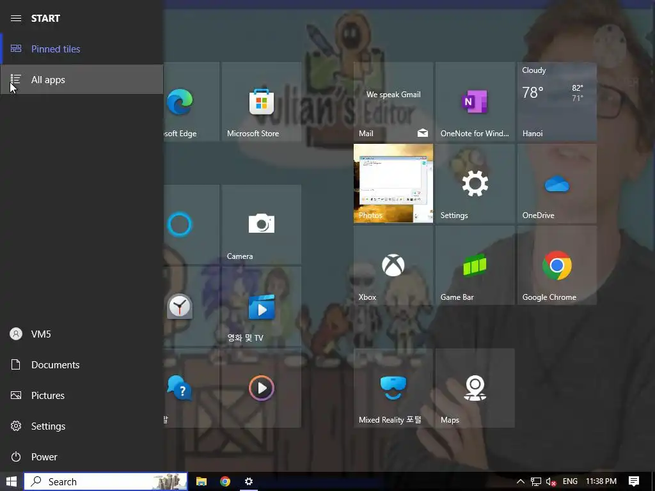This screenshot has width=655, height=491.
Task: Open Hanoi weather tile
Action: coord(557,102)
